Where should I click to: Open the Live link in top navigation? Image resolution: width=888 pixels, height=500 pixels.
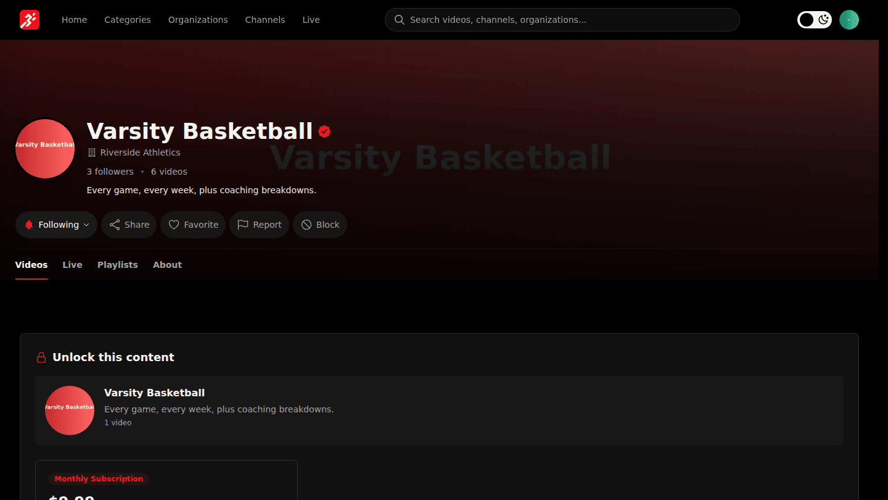(311, 20)
